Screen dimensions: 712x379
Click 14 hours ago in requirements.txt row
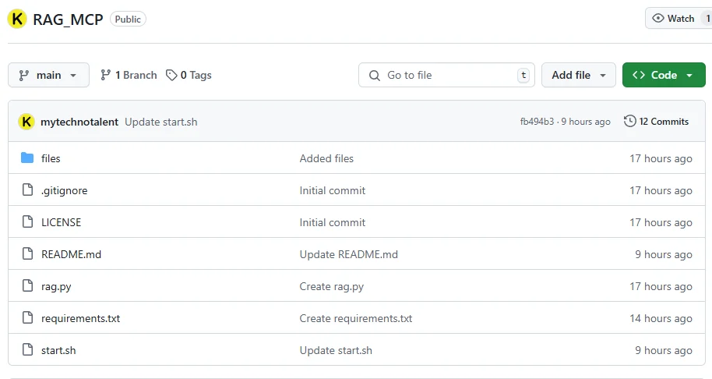tap(661, 318)
